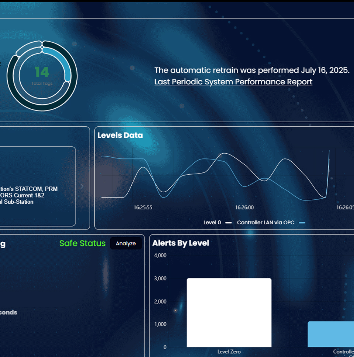Click the STATCOM, PRM description text
This screenshot has height=357, width=354.
tap(29, 189)
